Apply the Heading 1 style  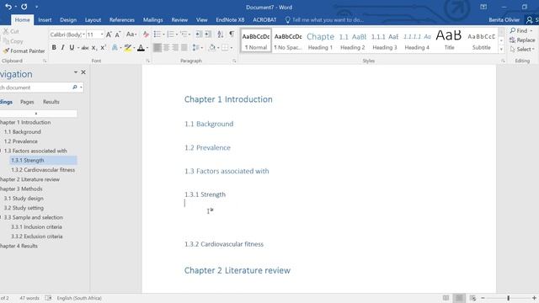pos(320,40)
